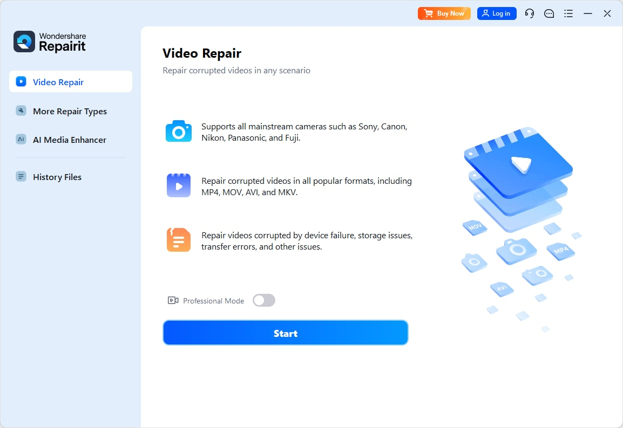This screenshot has height=428, width=623.
Task: Minimize the Repairit window
Action: 588,13
